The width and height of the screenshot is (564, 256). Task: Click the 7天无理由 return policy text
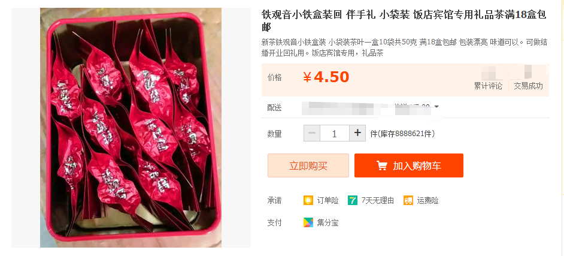pos(378,201)
